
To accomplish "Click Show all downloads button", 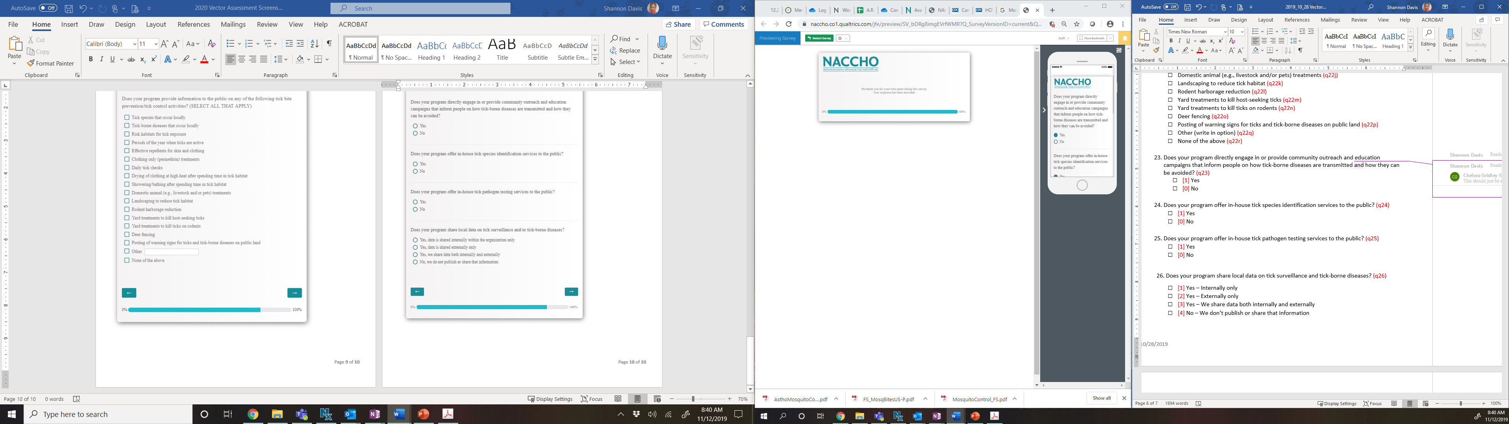I will 1101,398.
